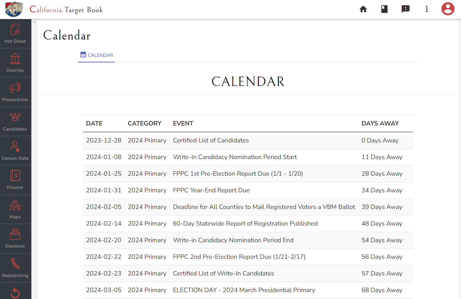Click Write-in Candidacy Nomination Period End
The height and width of the screenshot is (299, 461).
point(233,240)
